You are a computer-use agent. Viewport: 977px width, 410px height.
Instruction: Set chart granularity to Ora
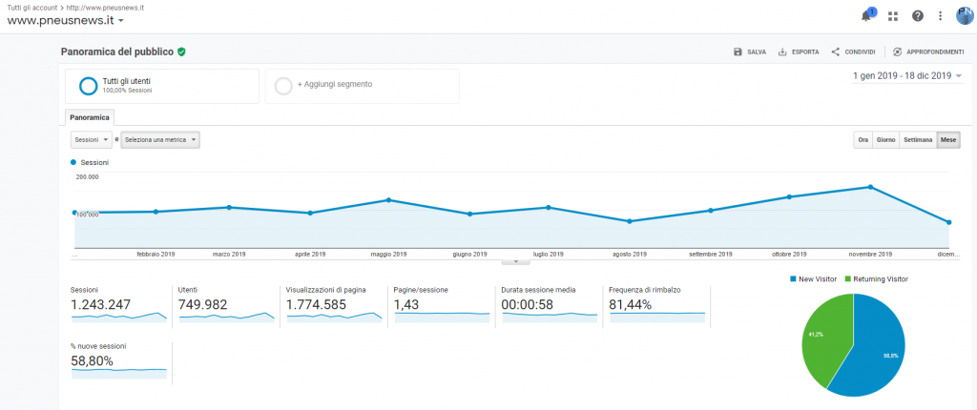click(863, 140)
